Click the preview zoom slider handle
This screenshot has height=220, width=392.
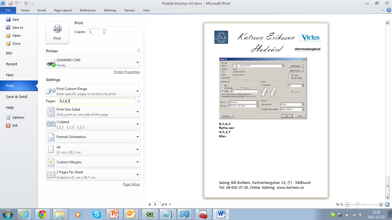[x=358, y=205]
